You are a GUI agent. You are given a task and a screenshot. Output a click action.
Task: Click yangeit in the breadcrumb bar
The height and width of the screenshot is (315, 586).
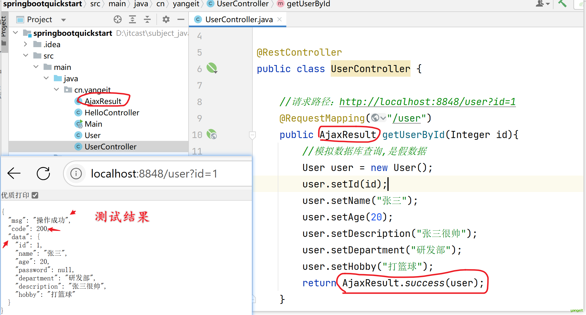tap(186, 4)
